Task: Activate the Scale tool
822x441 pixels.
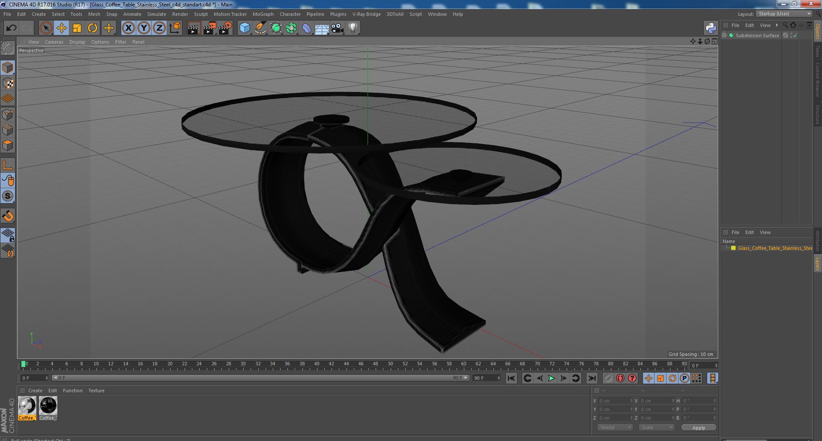Action: point(77,28)
